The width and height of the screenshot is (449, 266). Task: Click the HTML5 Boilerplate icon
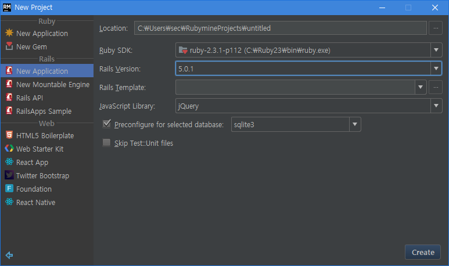click(x=9, y=135)
